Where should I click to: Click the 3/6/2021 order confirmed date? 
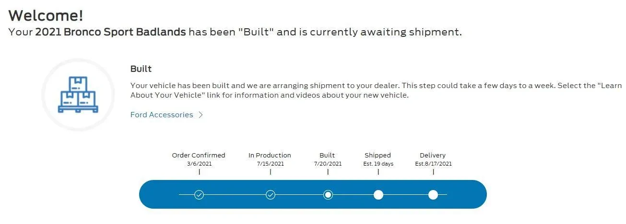pyautogui.click(x=200, y=164)
